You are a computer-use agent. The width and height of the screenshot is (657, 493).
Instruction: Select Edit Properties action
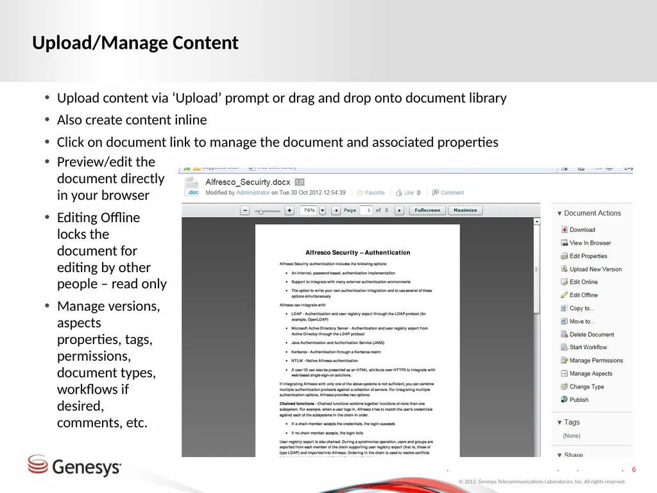[x=588, y=255]
